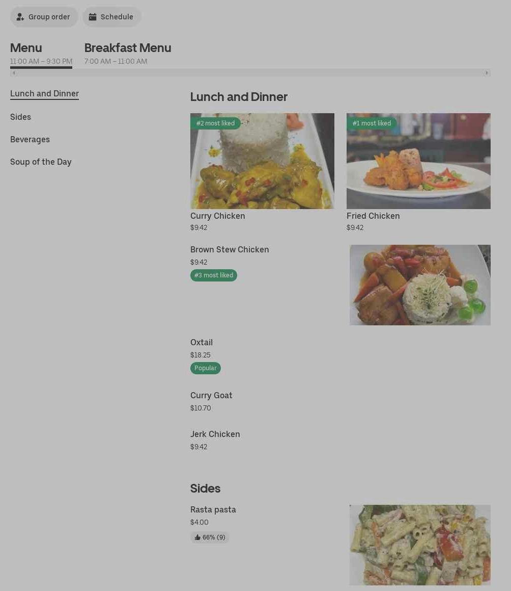Click the Group order person icon
The width and height of the screenshot is (511, 591).
tap(20, 17)
